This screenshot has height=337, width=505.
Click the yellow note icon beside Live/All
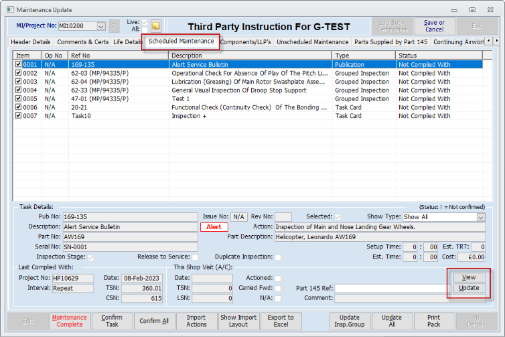click(x=155, y=26)
